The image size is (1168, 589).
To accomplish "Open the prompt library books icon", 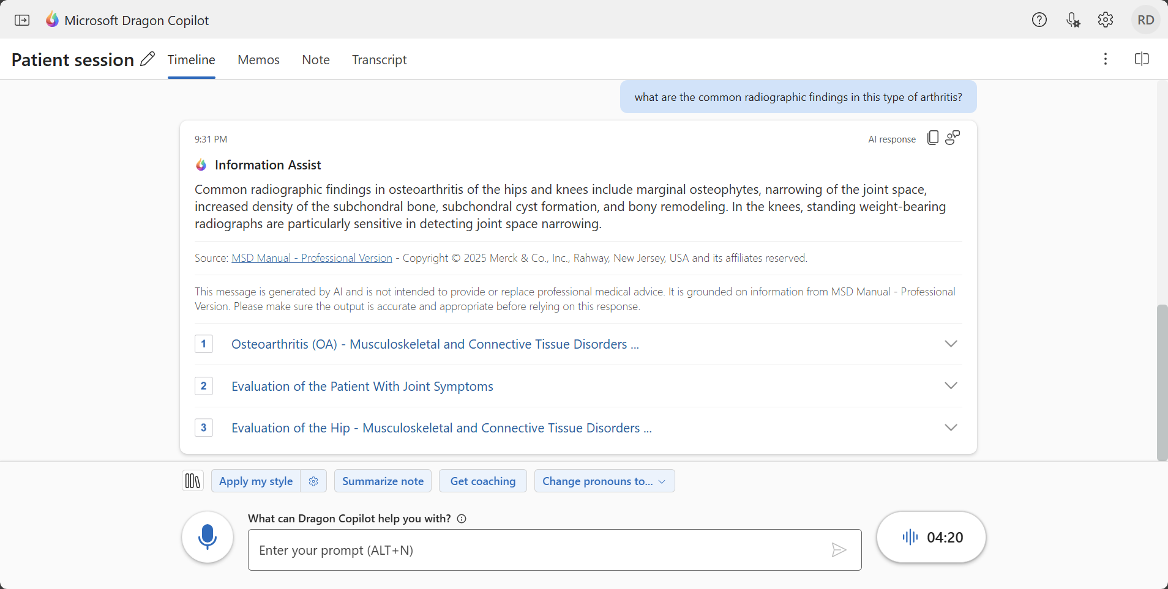I will point(193,481).
